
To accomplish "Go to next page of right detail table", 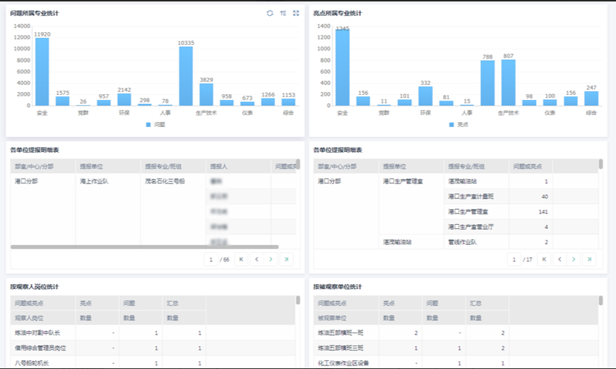I will pyautogui.click(x=574, y=259).
